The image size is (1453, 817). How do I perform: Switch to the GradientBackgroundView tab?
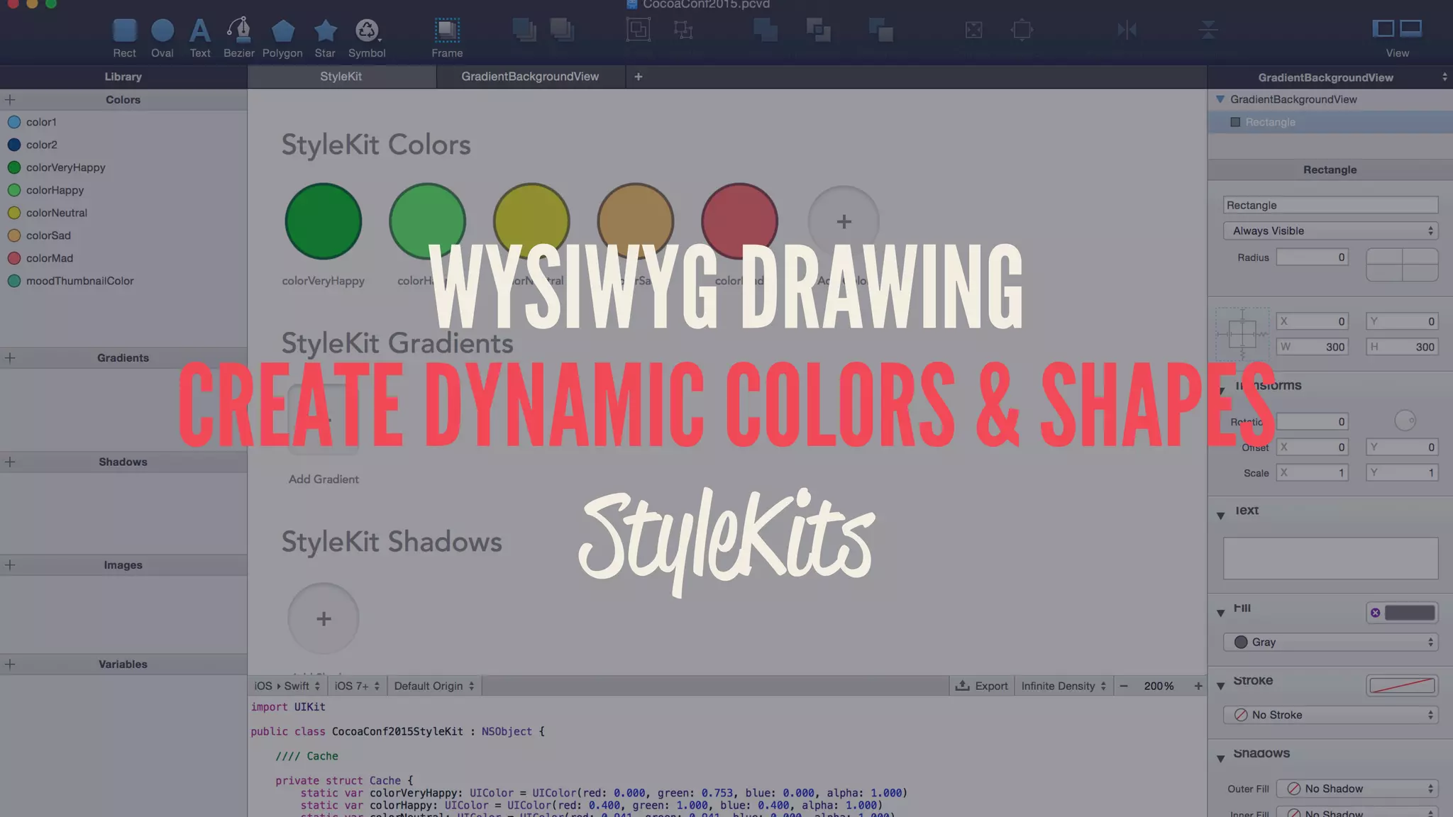point(530,77)
